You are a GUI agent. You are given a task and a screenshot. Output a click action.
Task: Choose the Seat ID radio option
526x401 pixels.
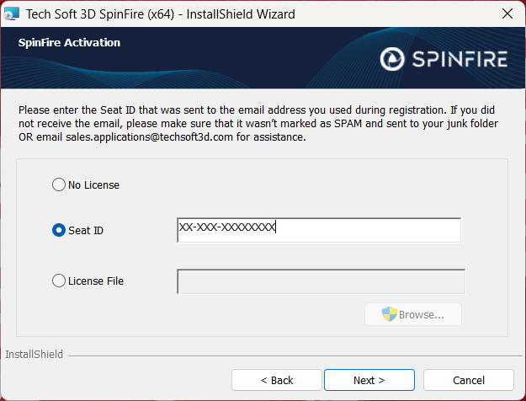(59, 230)
